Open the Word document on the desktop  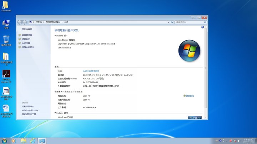tap(6, 111)
